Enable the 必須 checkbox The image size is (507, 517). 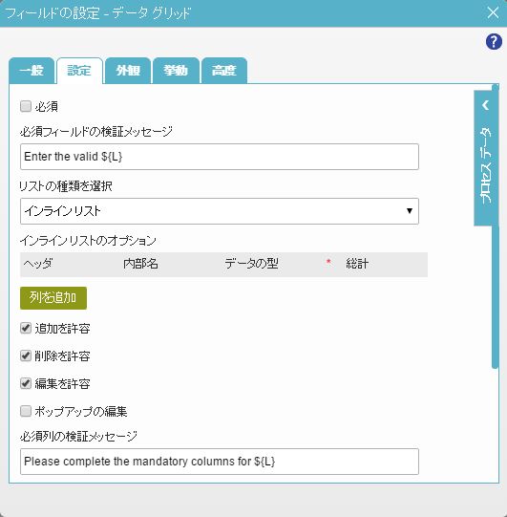tap(26, 106)
